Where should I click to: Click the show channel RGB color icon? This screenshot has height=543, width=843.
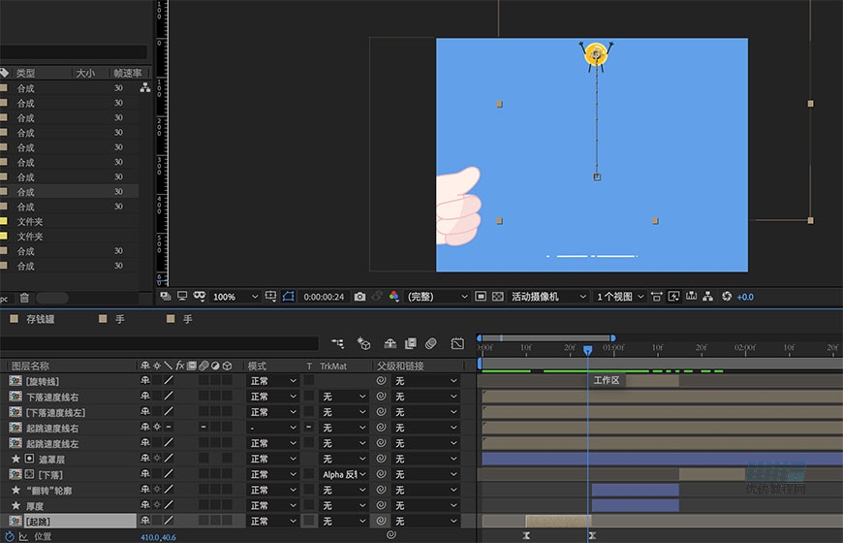coord(394,297)
